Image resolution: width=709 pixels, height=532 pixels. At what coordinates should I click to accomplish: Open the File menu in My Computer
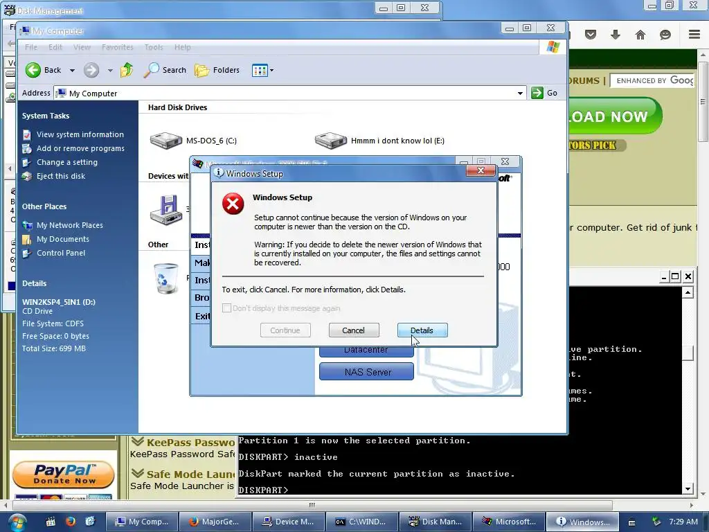(x=31, y=47)
